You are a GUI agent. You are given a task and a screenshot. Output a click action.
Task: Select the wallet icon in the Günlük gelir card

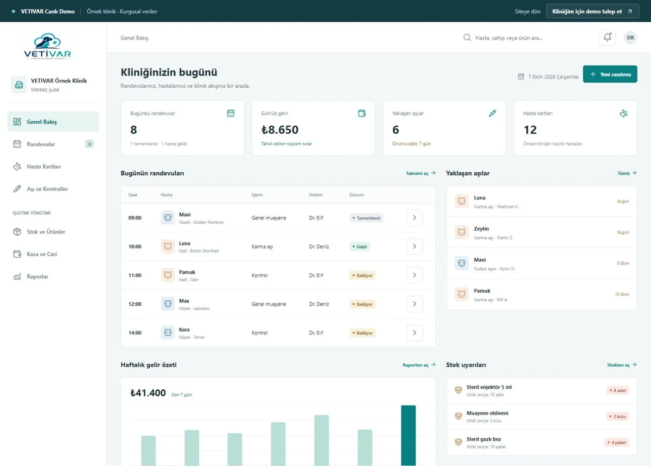[x=362, y=113]
